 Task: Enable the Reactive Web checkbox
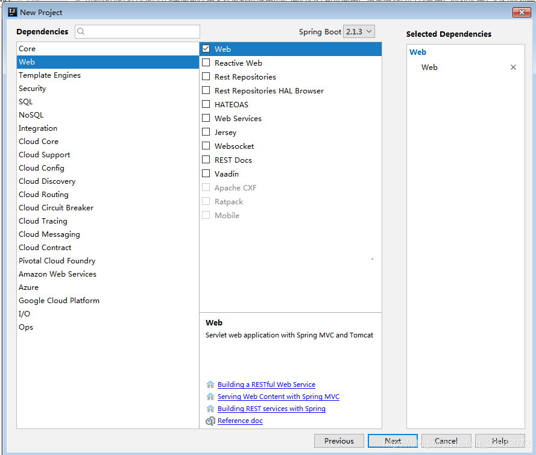[206, 63]
